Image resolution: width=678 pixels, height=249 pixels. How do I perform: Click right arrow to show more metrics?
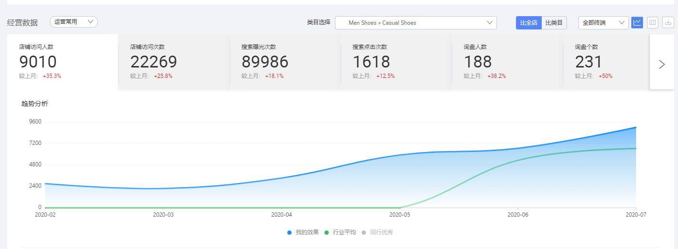(662, 64)
